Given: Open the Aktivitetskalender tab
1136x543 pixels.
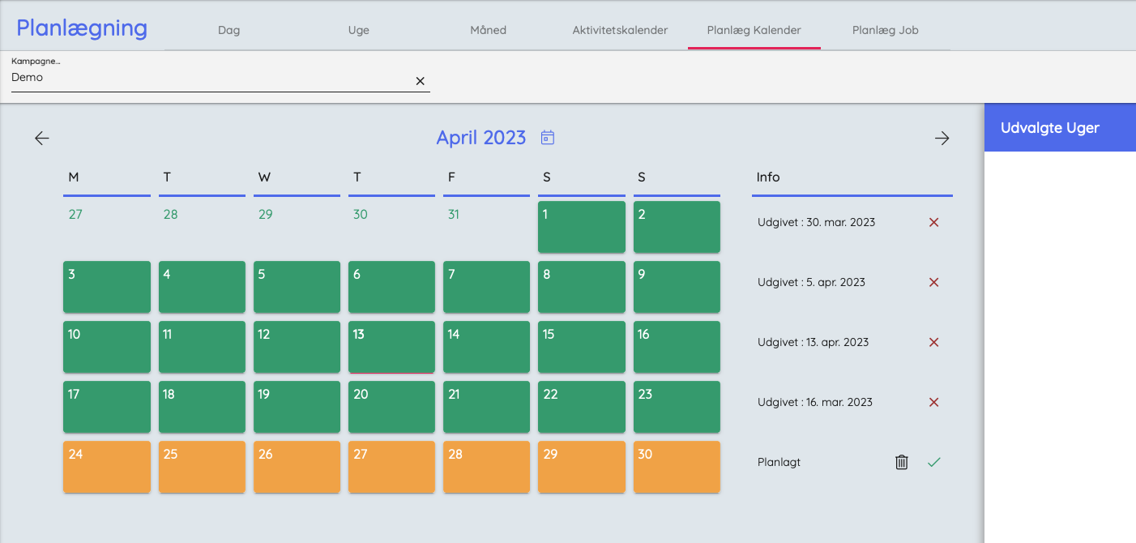Looking at the screenshot, I should [x=620, y=30].
